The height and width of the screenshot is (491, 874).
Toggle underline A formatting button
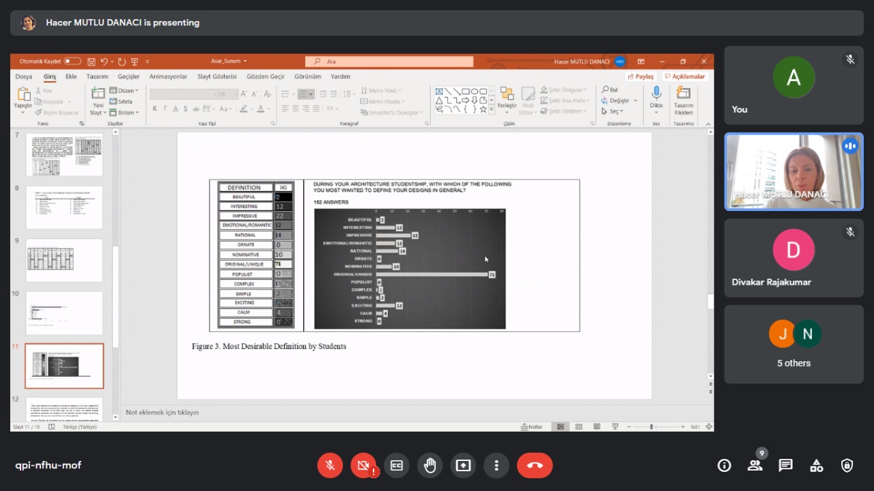click(175, 109)
